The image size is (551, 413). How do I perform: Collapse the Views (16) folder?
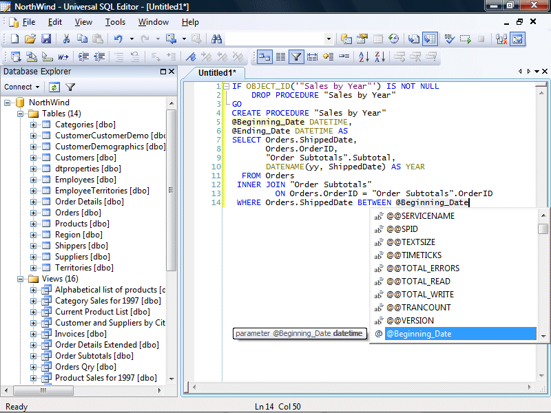pos(21,279)
